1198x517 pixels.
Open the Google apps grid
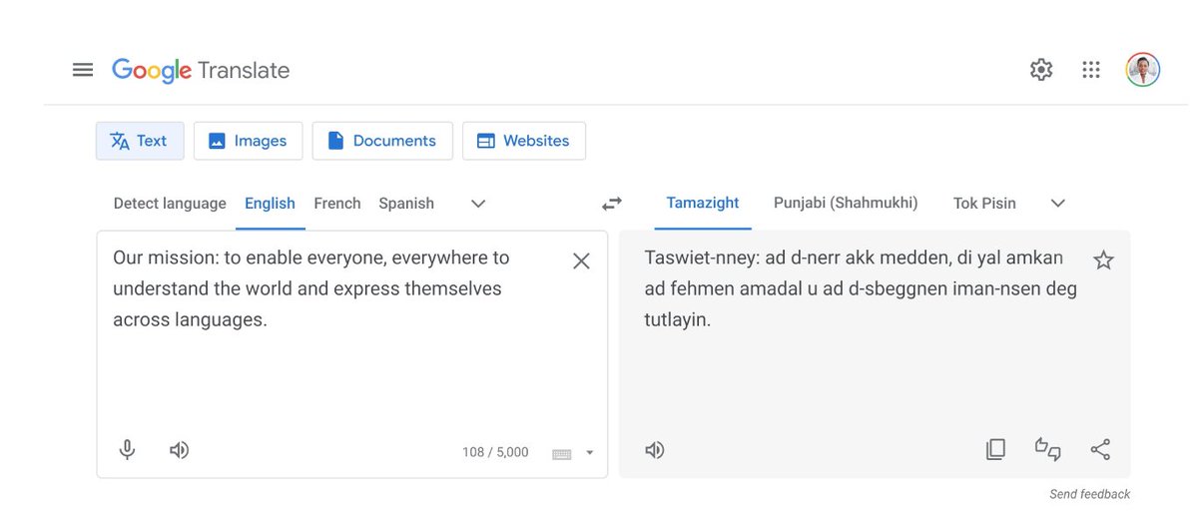[1091, 70]
